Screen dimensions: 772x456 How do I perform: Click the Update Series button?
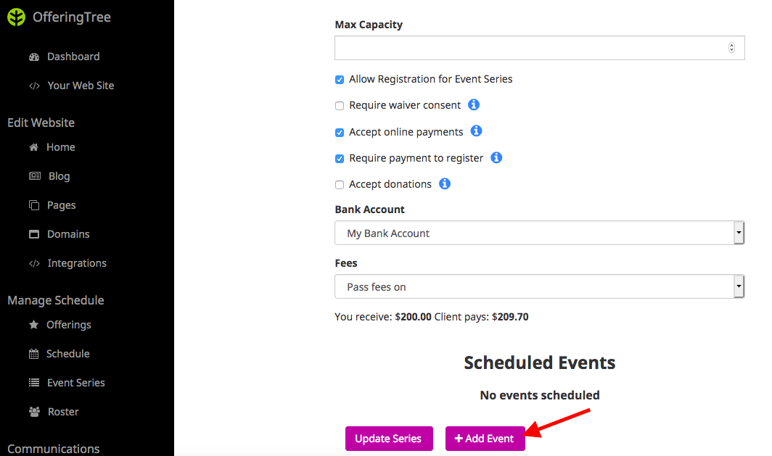pos(389,439)
